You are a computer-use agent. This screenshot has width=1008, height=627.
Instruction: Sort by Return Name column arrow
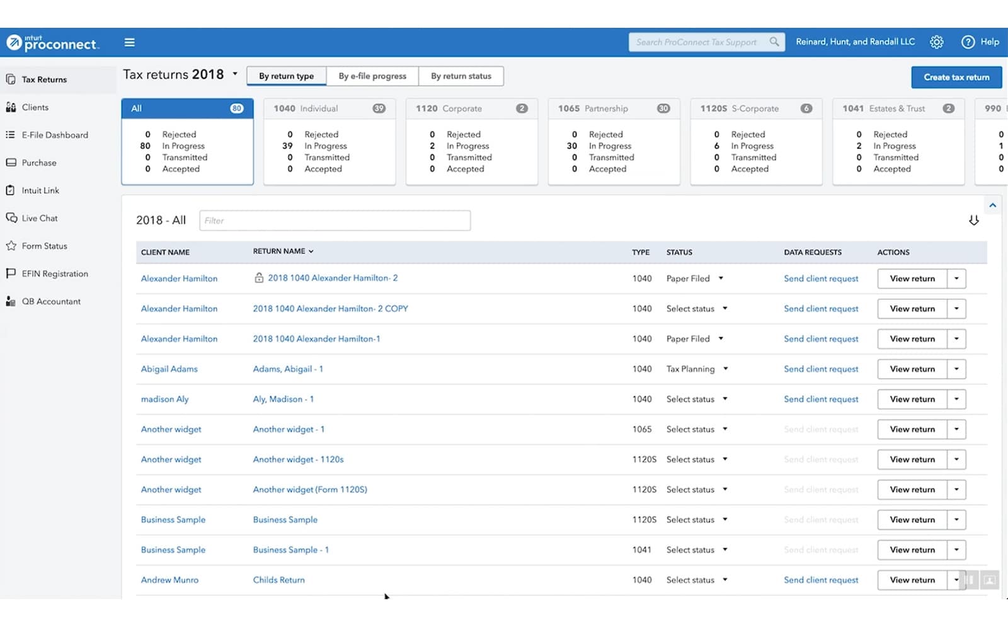point(311,251)
